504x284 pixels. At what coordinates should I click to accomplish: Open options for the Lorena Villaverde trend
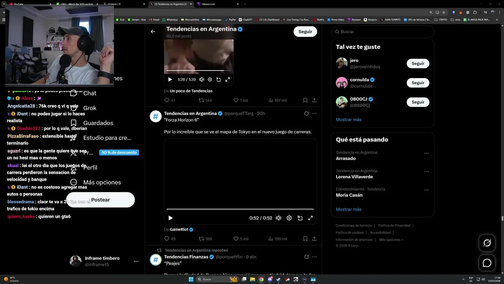coord(426,172)
